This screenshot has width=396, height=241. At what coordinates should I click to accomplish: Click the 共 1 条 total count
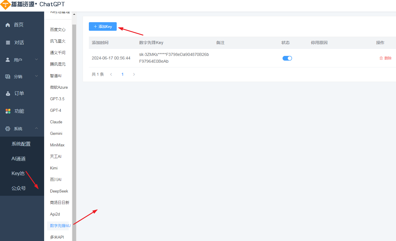98,75
